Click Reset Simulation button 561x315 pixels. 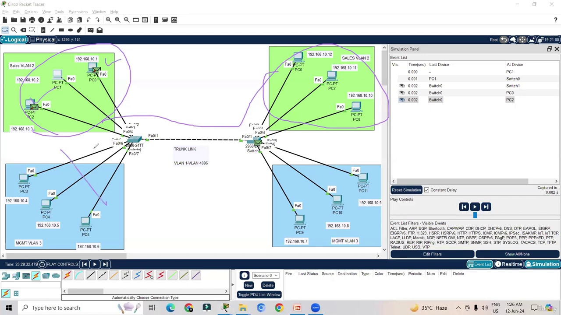[406, 190]
